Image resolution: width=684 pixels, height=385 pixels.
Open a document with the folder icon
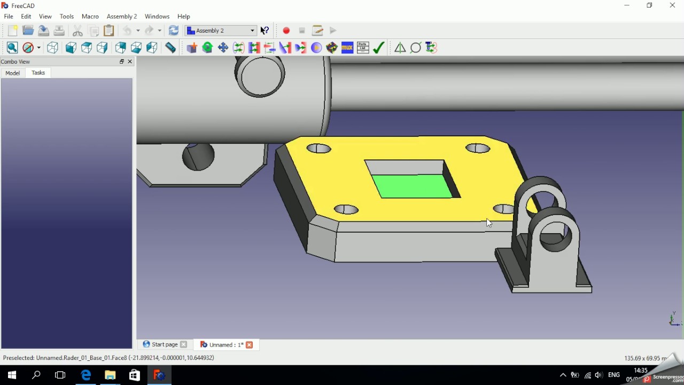28,30
